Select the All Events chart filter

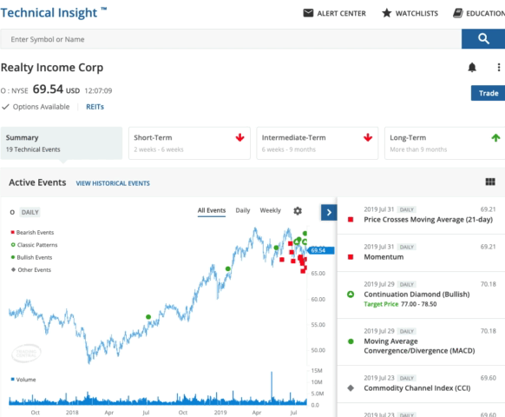point(211,210)
